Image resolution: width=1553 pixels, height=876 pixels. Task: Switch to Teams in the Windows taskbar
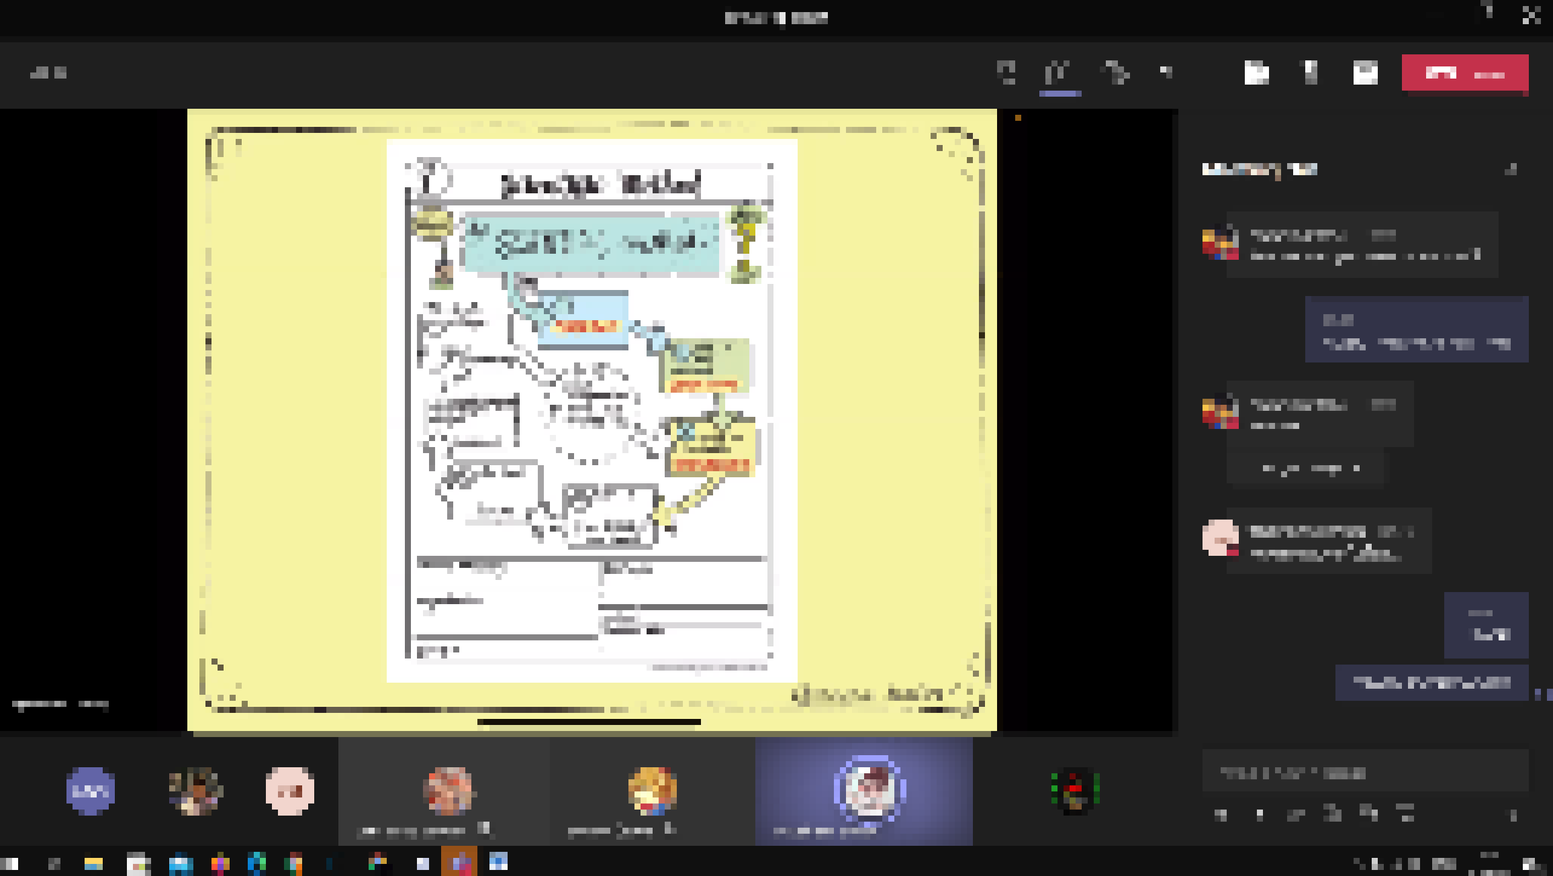click(459, 862)
